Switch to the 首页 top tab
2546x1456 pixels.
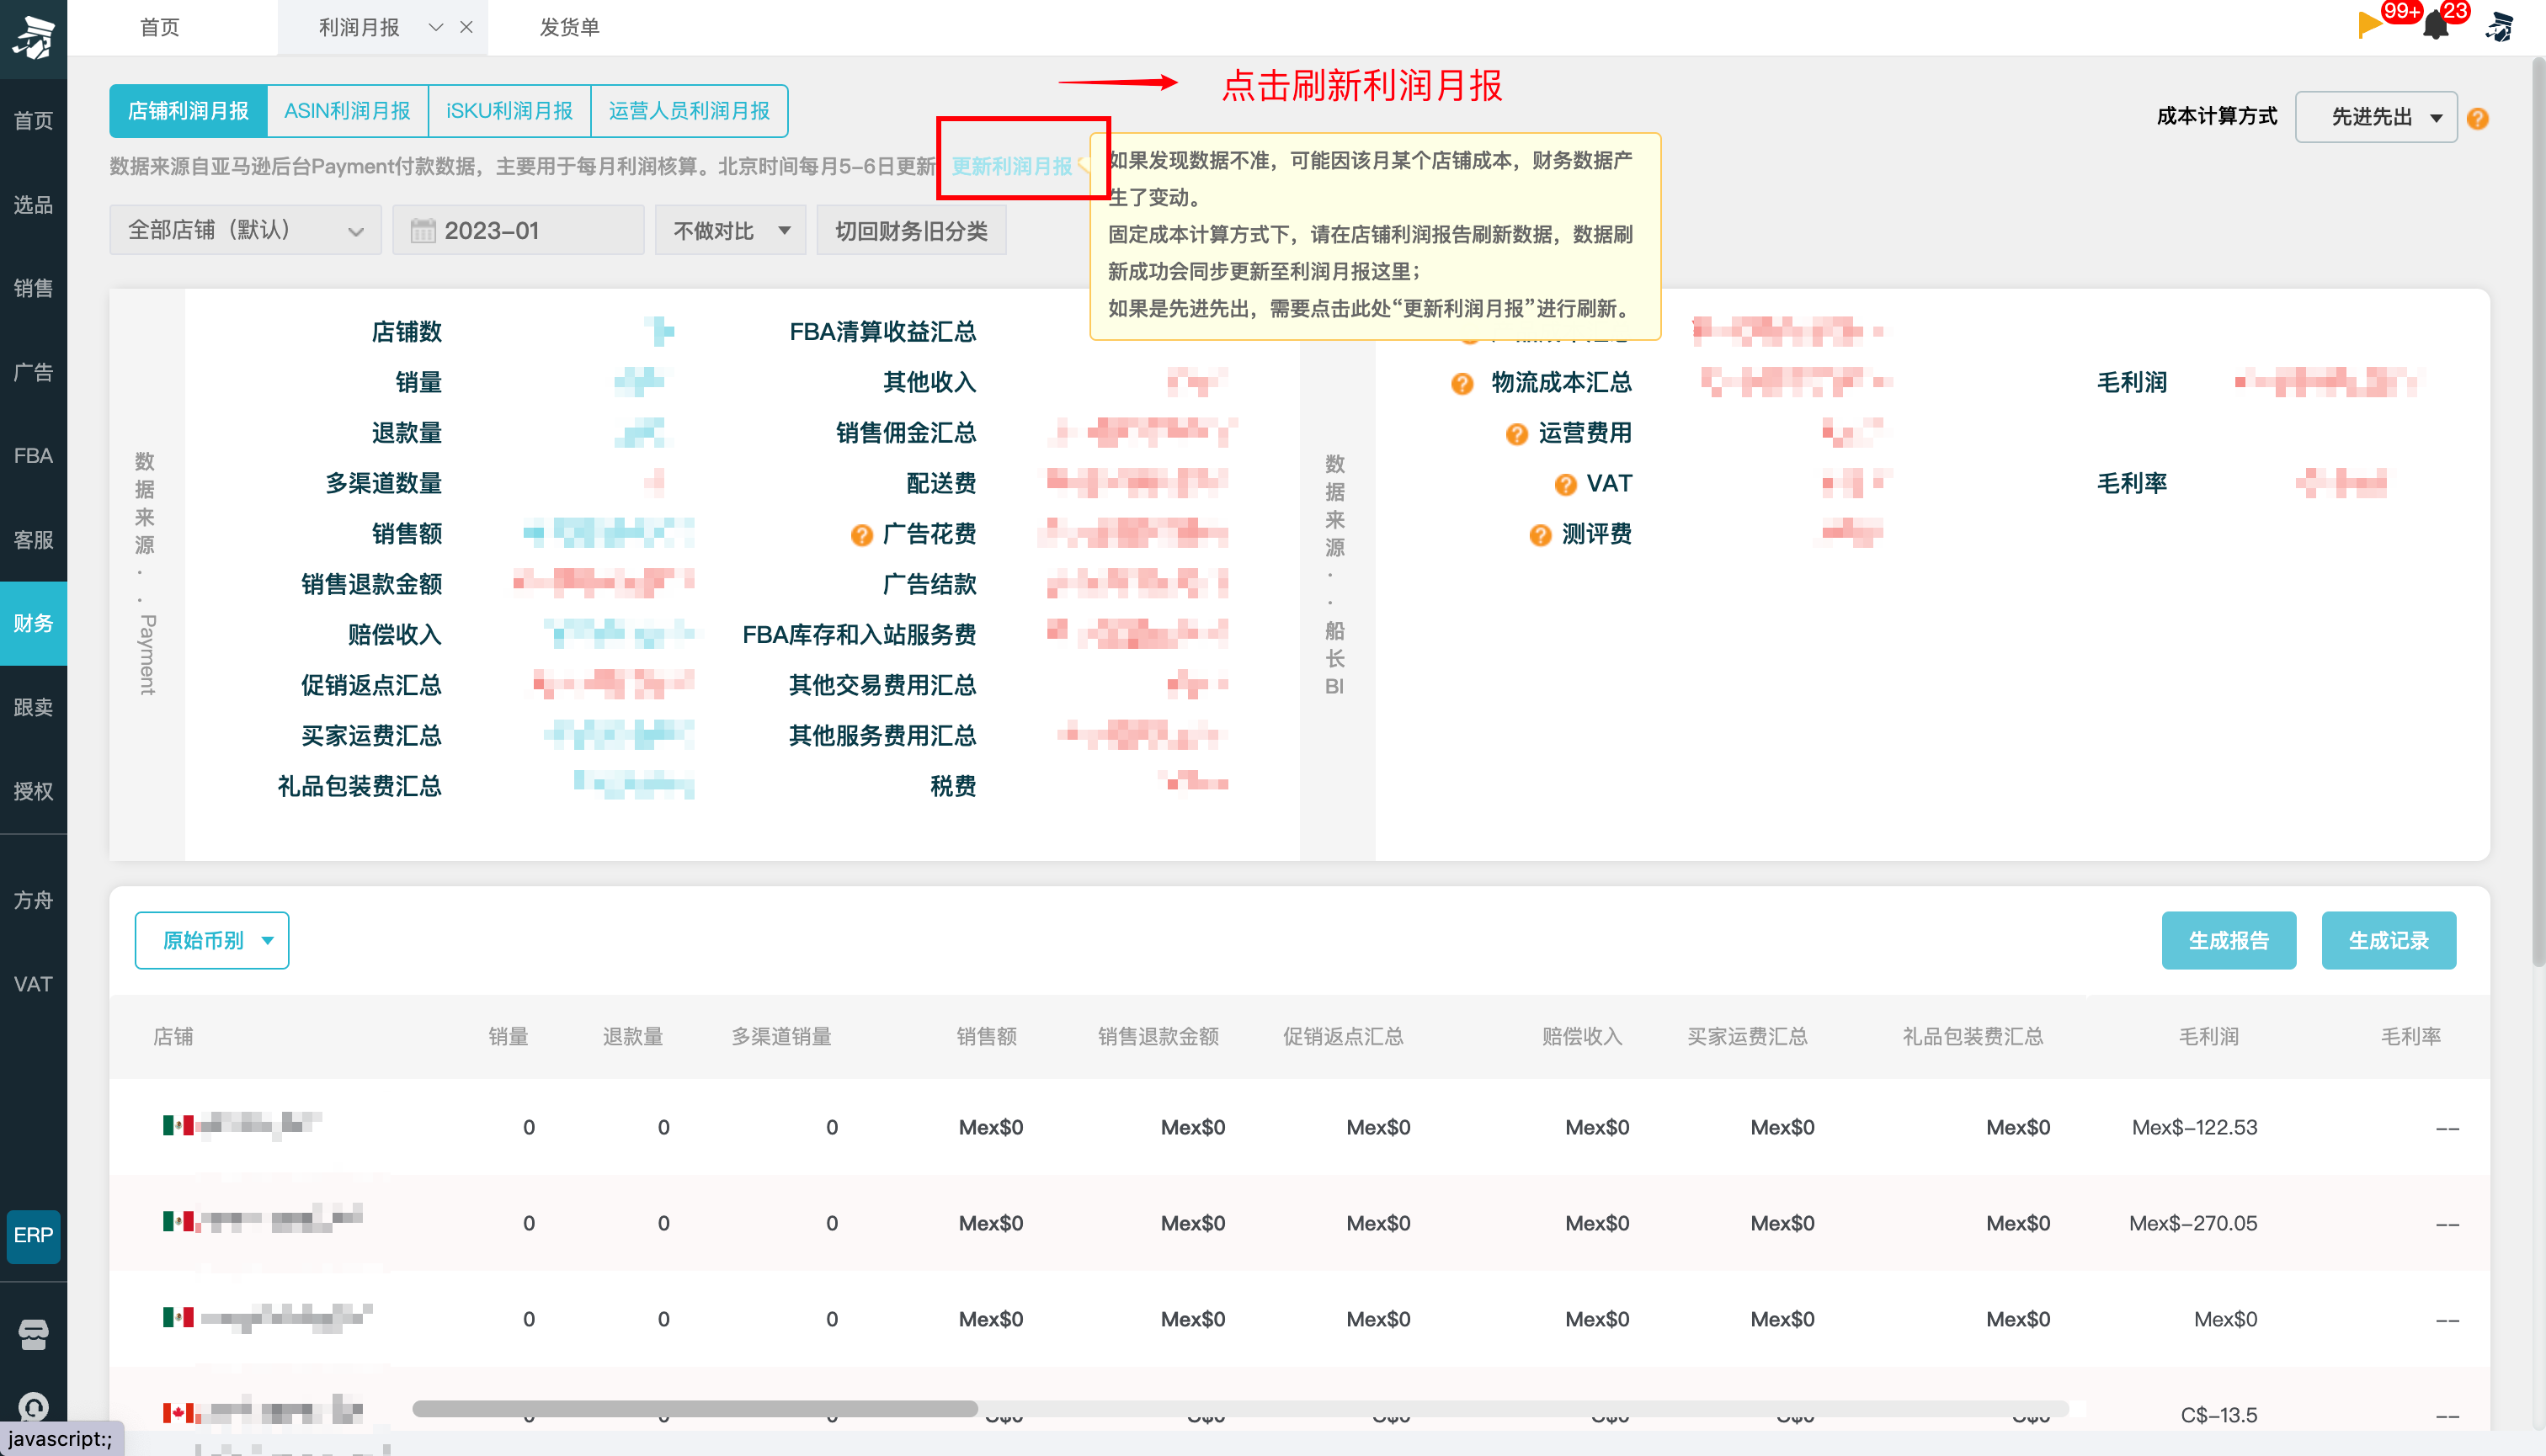pyautogui.click(x=160, y=27)
